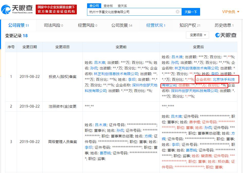Open the 经营风险 tab
The height and width of the screenshot is (173, 243).
click(x=87, y=25)
